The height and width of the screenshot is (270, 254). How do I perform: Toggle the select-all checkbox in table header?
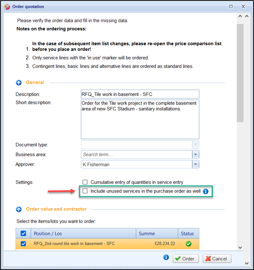pos(23,234)
